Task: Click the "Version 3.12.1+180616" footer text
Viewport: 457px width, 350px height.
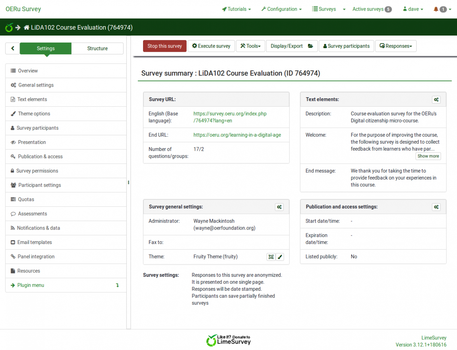Action: click(421, 345)
